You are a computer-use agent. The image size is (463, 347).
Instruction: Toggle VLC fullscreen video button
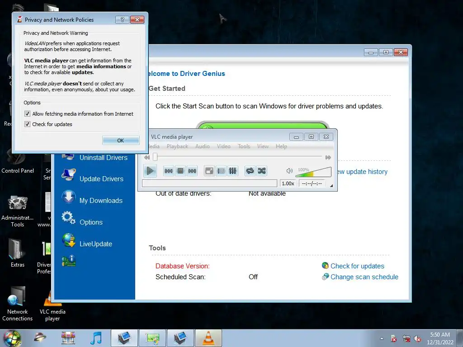[x=209, y=171]
